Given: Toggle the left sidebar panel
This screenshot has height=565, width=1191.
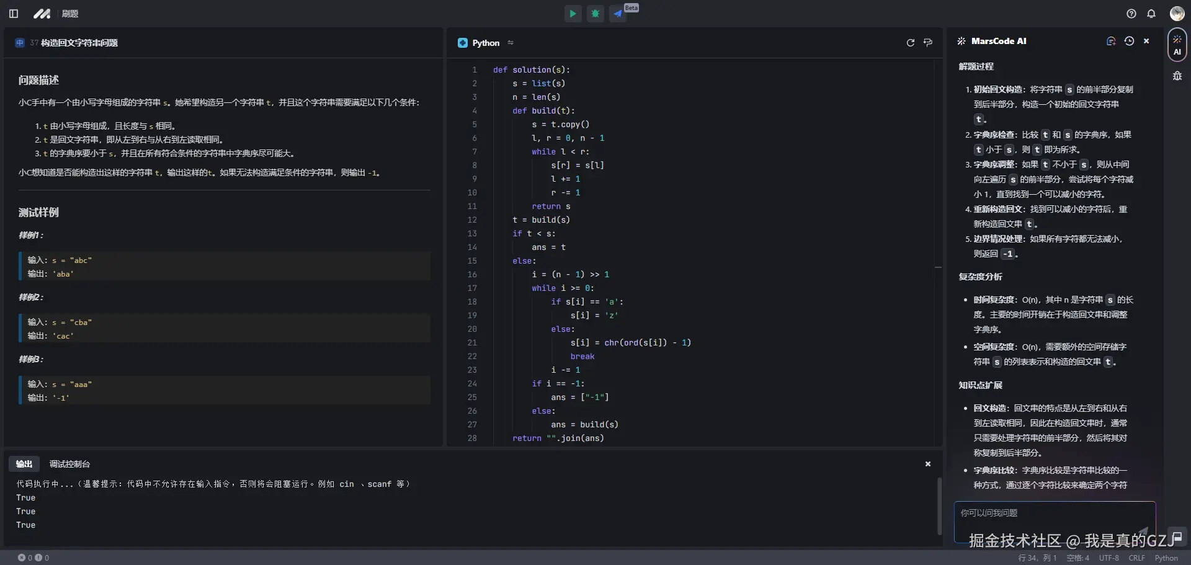Looking at the screenshot, I should (14, 14).
